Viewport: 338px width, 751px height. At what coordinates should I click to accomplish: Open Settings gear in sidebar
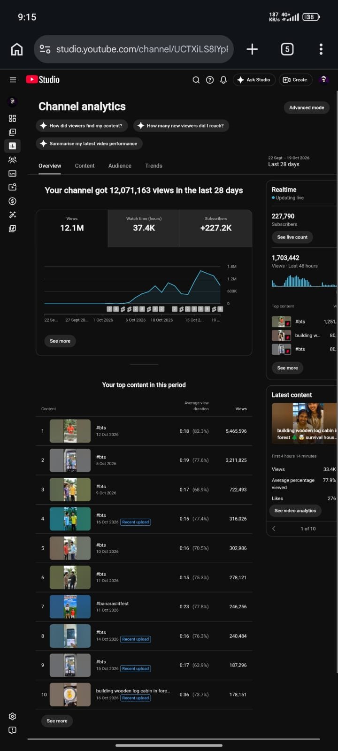point(13,716)
